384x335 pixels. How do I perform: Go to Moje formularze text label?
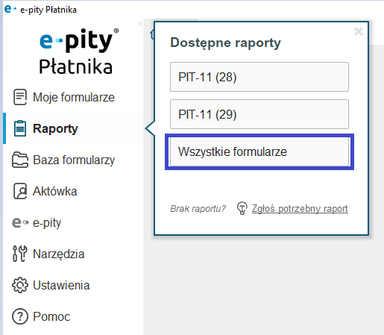74,97
